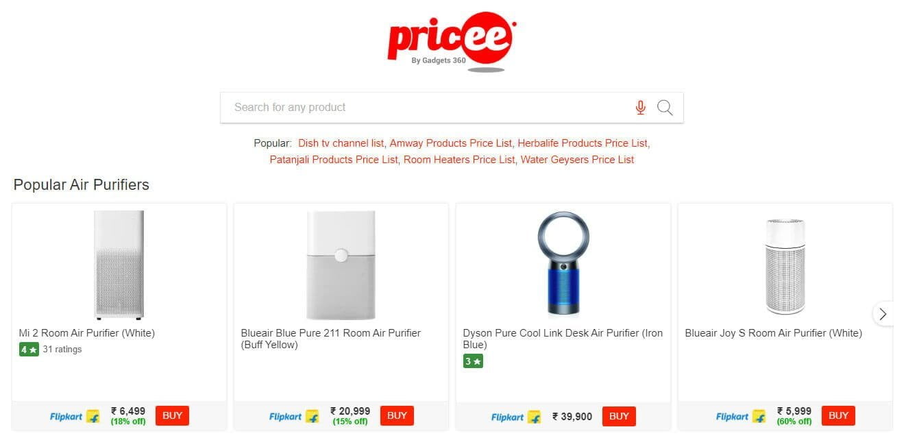Click BUY for Blueair Blue Pure 211
The width and height of the screenshot is (906, 438).
click(397, 415)
